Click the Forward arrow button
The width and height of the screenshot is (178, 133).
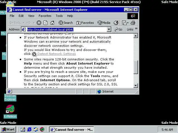click(28, 23)
